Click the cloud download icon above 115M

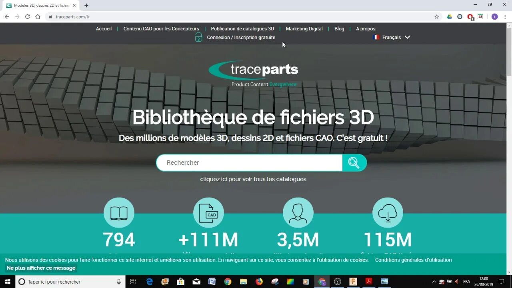click(x=388, y=213)
